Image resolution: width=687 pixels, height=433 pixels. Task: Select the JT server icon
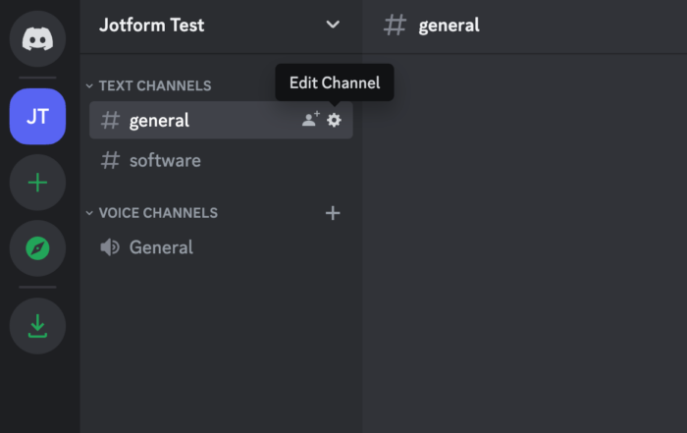click(37, 116)
